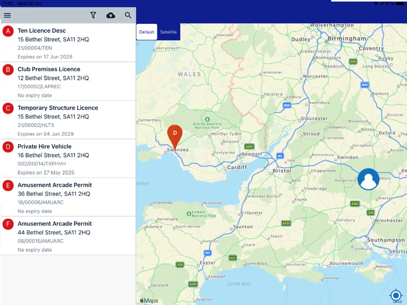Tap the Taunton label on the map

pos(243,227)
